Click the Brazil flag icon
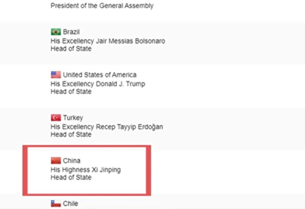 pyautogui.click(x=56, y=32)
